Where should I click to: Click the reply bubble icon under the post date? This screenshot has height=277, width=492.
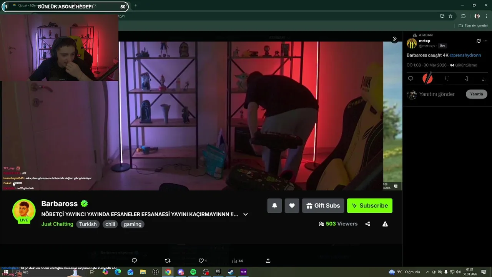[x=411, y=78]
